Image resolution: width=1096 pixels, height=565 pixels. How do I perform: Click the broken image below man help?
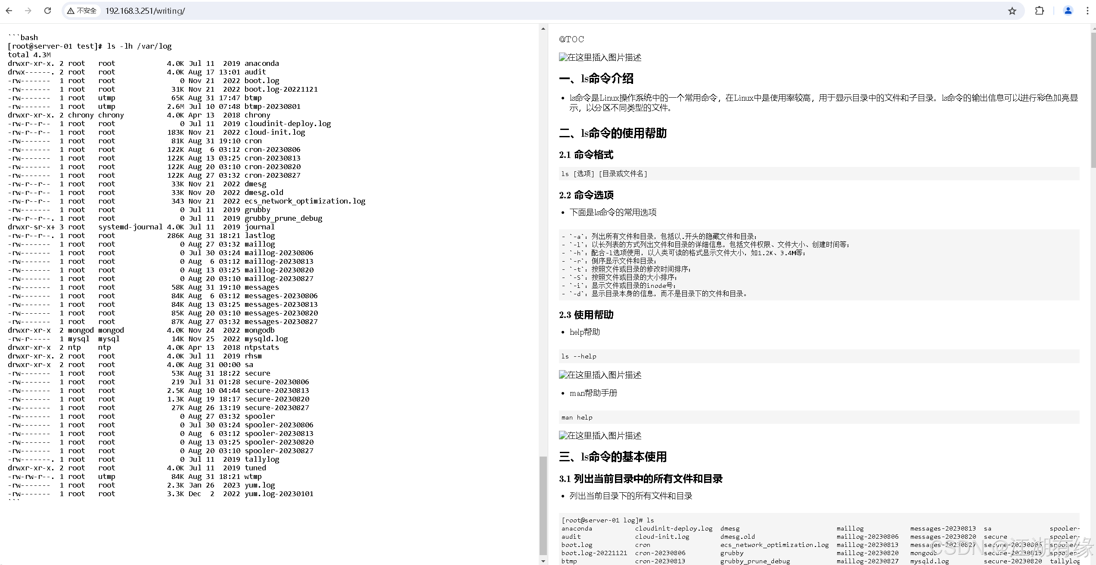[x=600, y=435]
